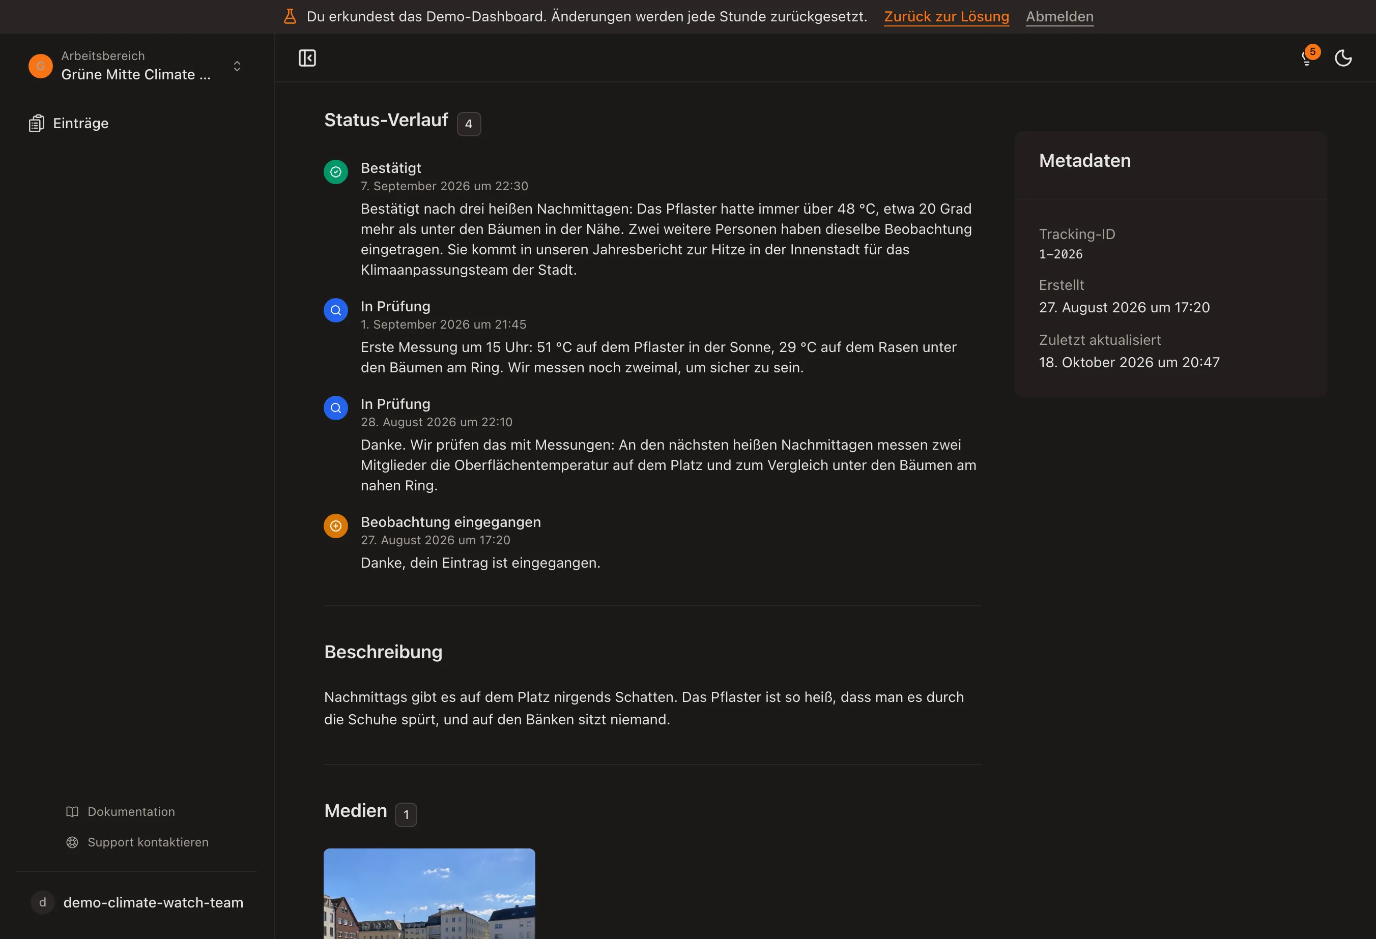1376x939 pixels.
Task: Click the Status-Verlauf heading
Action: click(x=386, y=120)
